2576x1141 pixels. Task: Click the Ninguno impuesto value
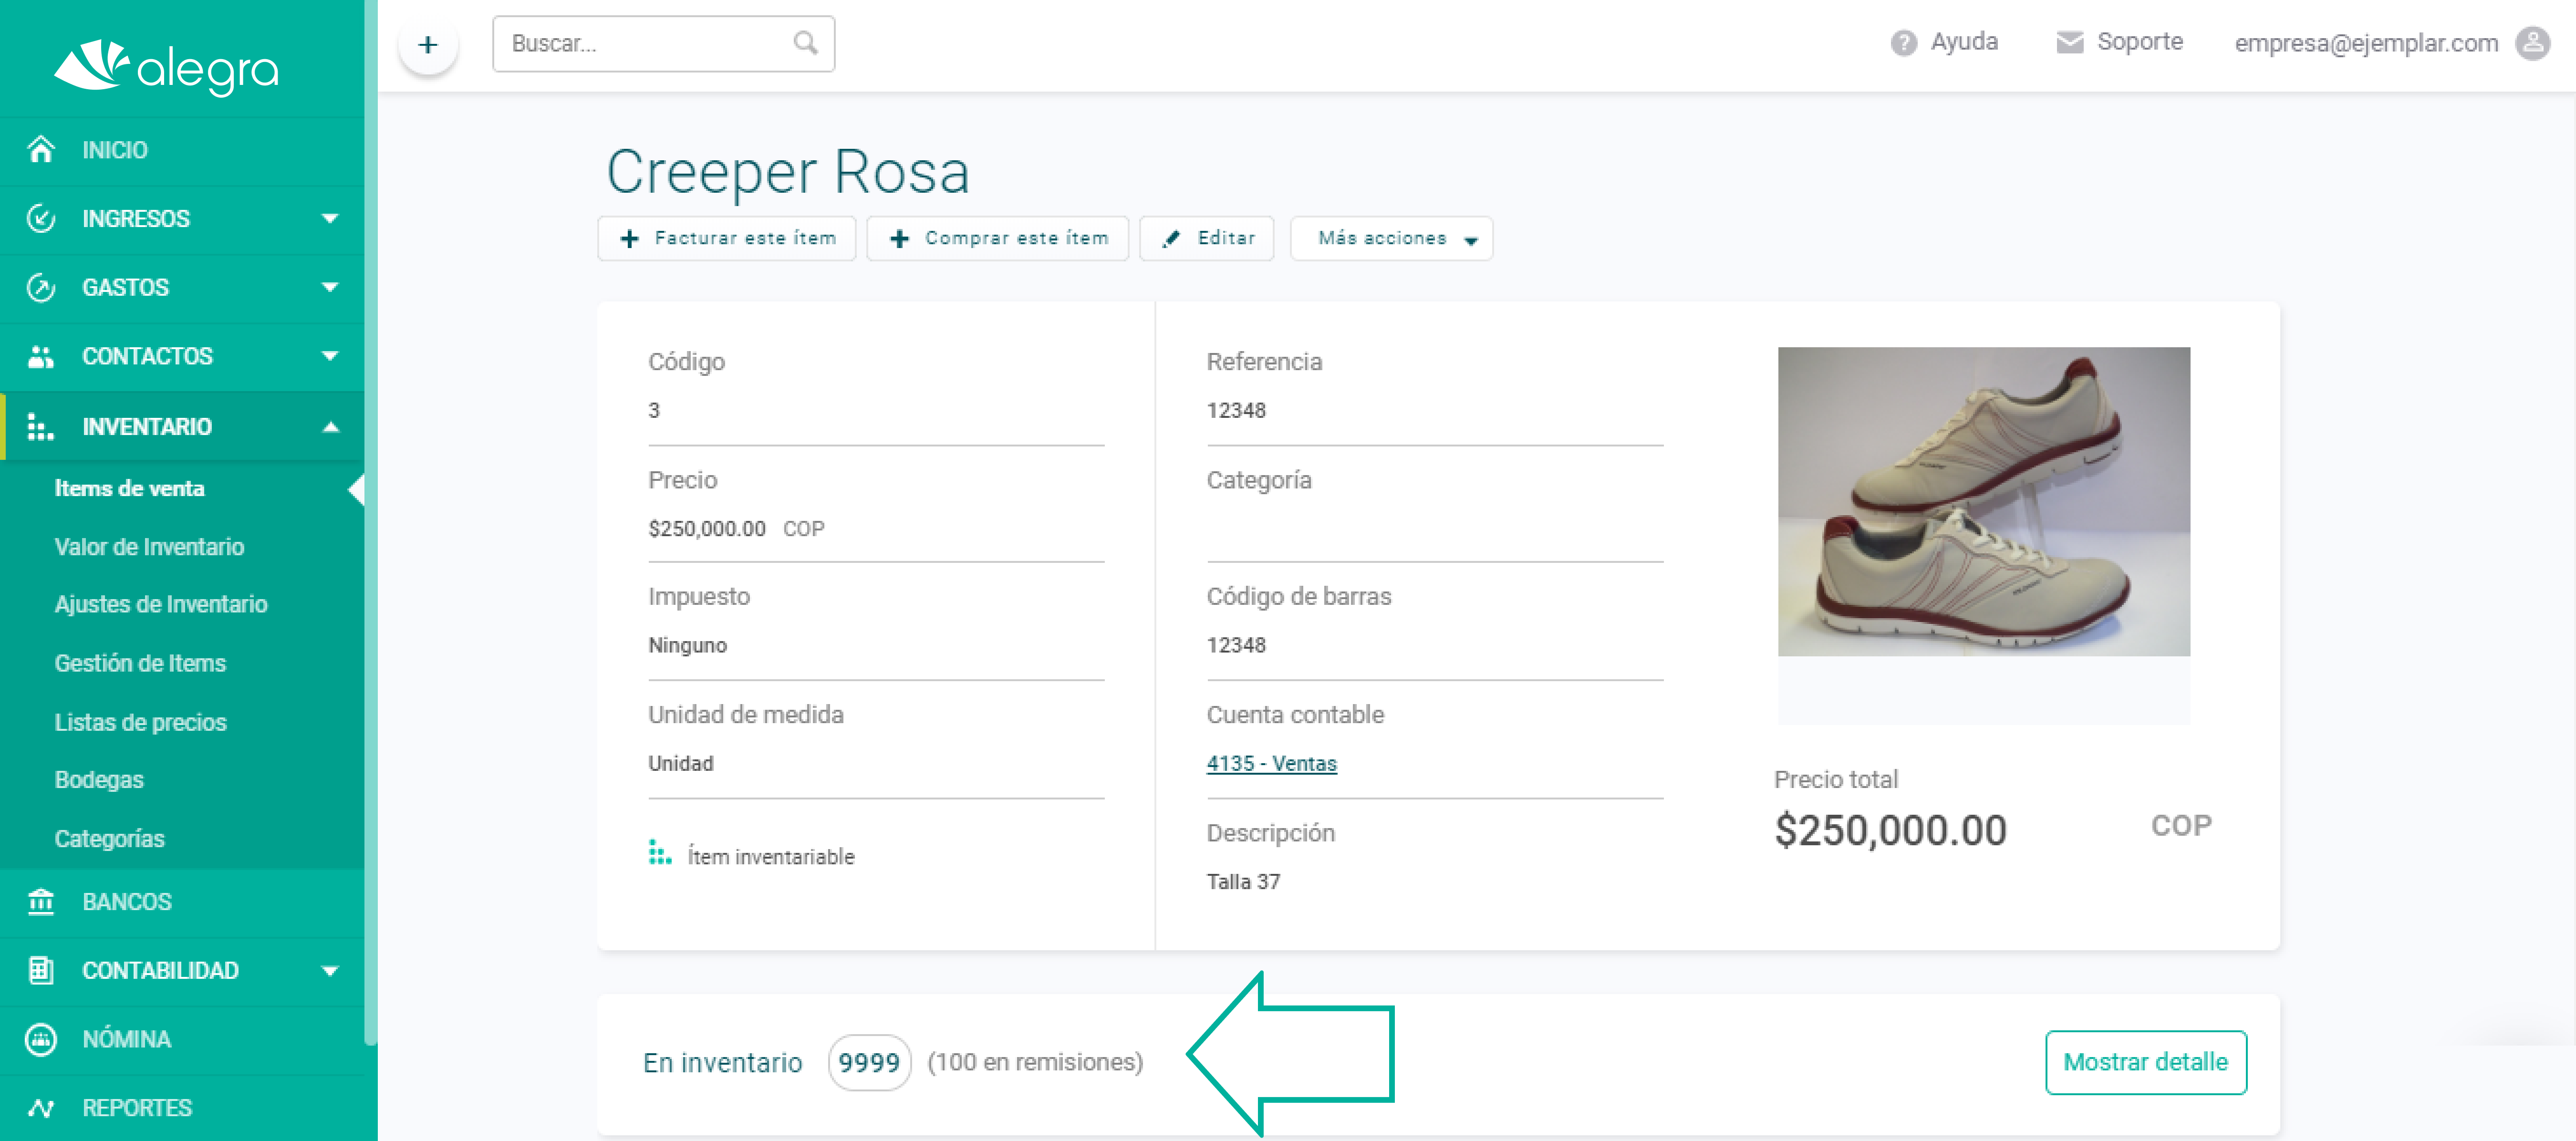(x=687, y=645)
